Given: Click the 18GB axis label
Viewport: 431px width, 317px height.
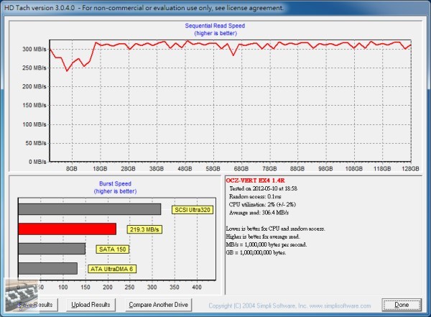Looking at the screenshot, I should (x=100, y=169).
